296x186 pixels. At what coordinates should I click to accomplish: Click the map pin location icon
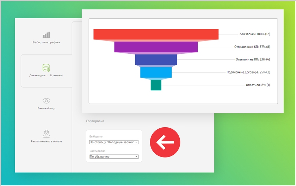[x=47, y=134]
